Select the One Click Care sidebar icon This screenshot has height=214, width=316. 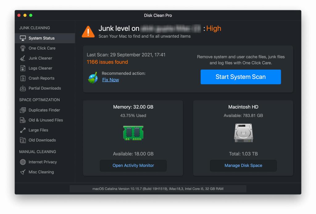pos(23,48)
